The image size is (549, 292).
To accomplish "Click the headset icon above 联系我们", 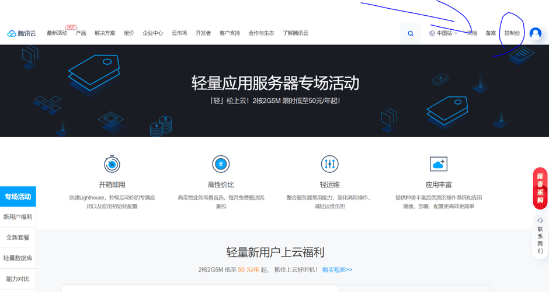I will coord(540,220).
